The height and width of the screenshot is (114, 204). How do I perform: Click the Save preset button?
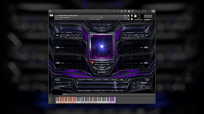[96, 65]
